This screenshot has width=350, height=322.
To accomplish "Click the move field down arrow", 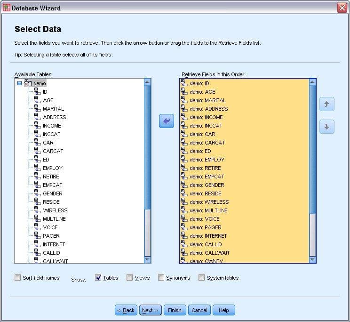I will pyautogui.click(x=326, y=127).
